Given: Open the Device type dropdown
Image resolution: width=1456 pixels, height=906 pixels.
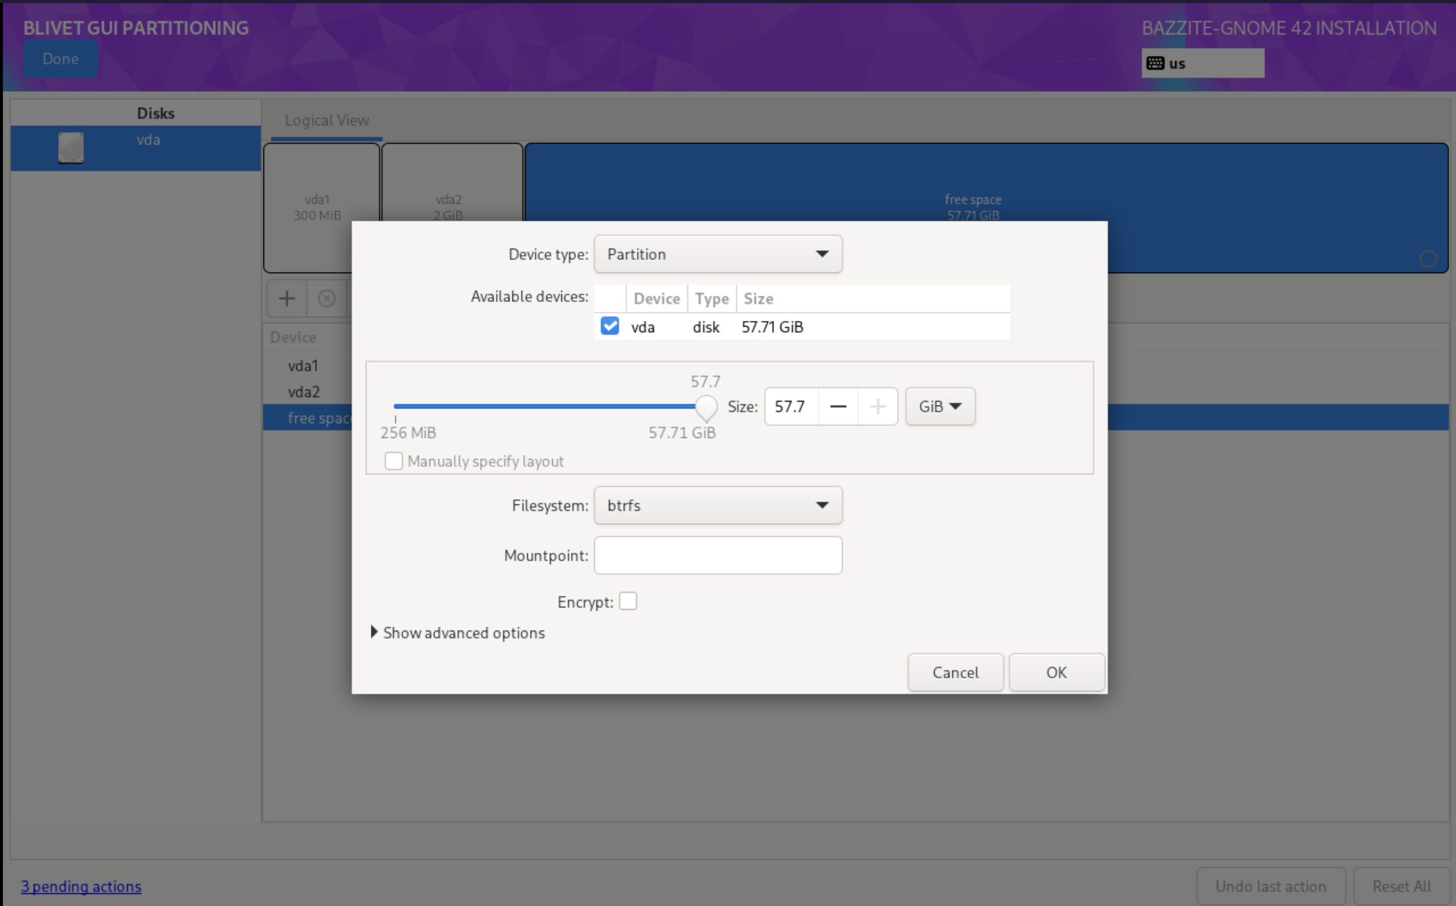Looking at the screenshot, I should tap(717, 254).
